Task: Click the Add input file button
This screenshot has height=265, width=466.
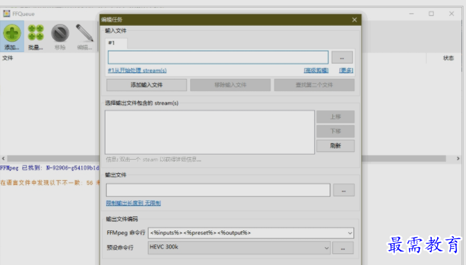Action: [147, 85]
